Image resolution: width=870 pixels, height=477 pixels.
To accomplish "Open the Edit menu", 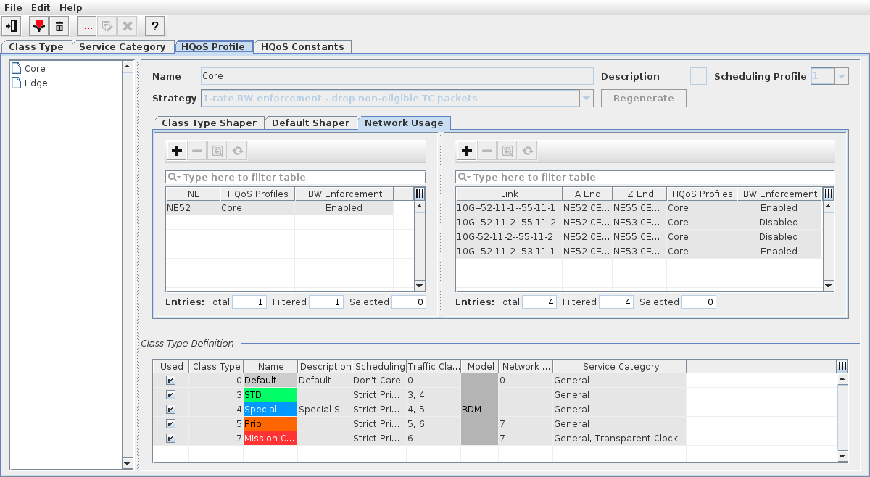I will [x=40, y=7].
